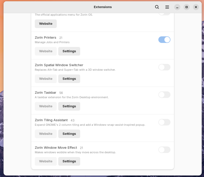Click the Extensions window title
This screenshot has width=204, height=177.
103,7
